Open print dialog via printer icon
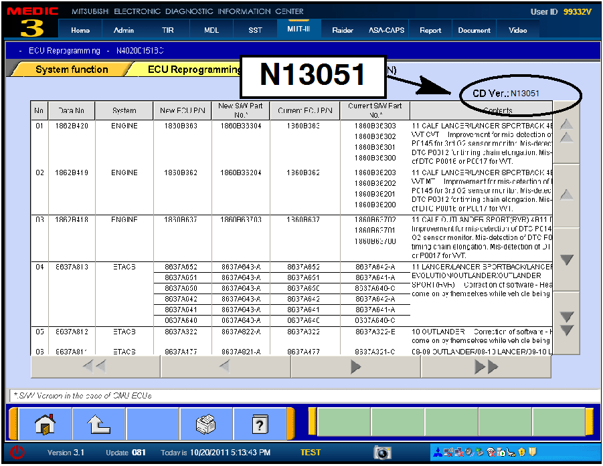603x466 pixels. tap(205, 425)
